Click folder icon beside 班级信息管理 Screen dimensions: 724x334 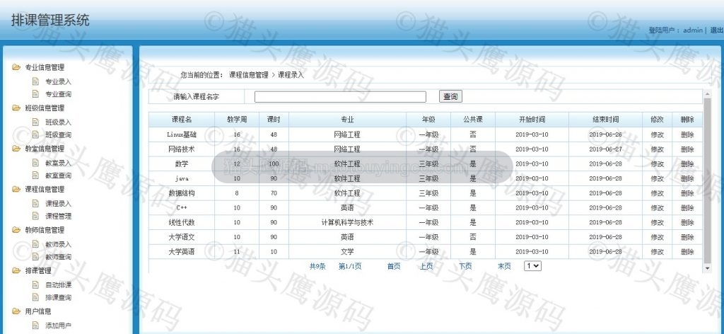pos(16,108)
